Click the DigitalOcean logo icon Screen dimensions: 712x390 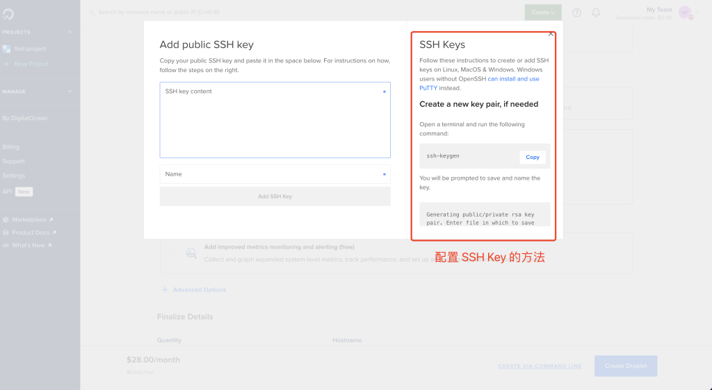8,14
